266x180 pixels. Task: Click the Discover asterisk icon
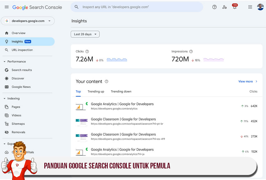[x=7, y=78]
